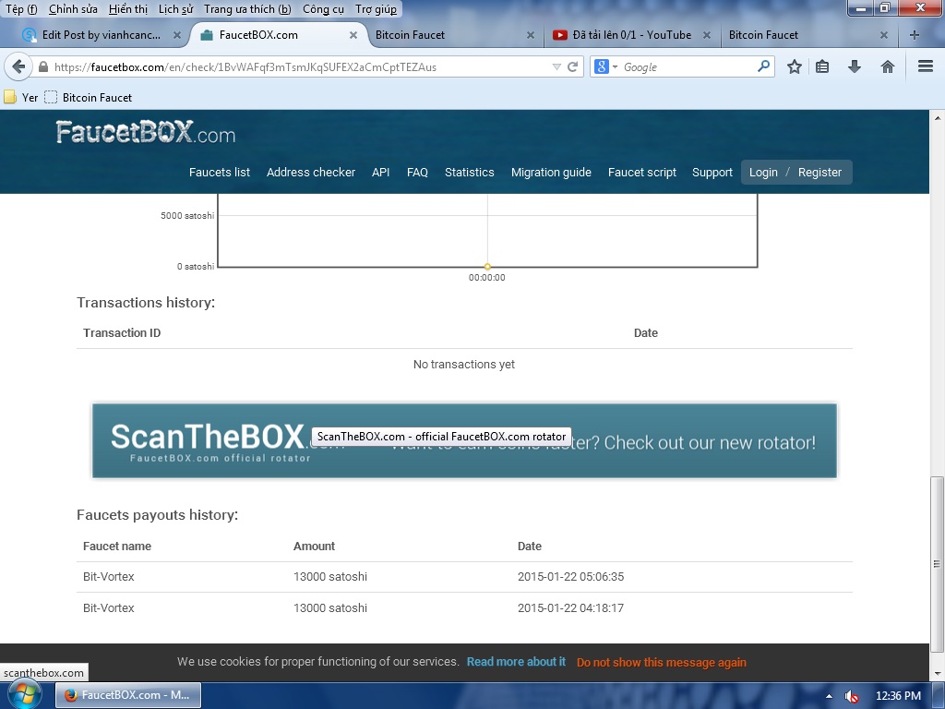Click the date 2015-01-22 05:06:35
Viewport: 945px width, 709px height.
[570, 576]
